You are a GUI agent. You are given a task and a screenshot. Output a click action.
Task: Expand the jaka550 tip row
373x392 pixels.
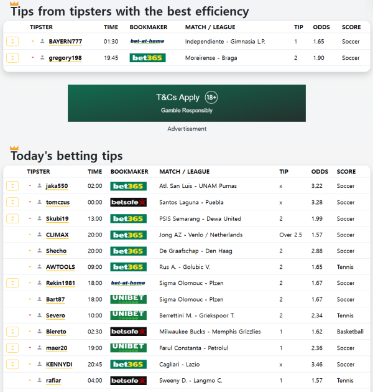coord(12,186)
